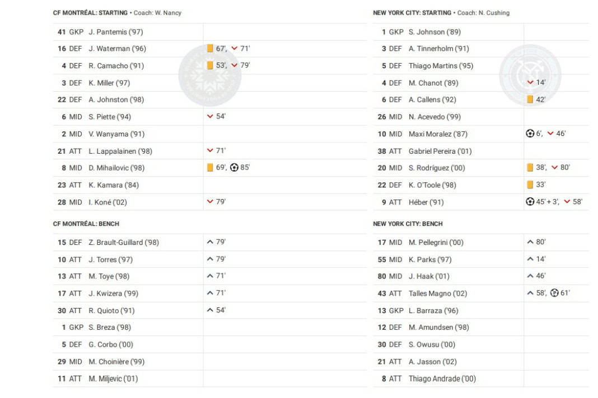Viewport: 598px width, 398px height.
Task: Click J. Waterman's yellow card icon
Action: pyautogui.click(x=210, y=49)
